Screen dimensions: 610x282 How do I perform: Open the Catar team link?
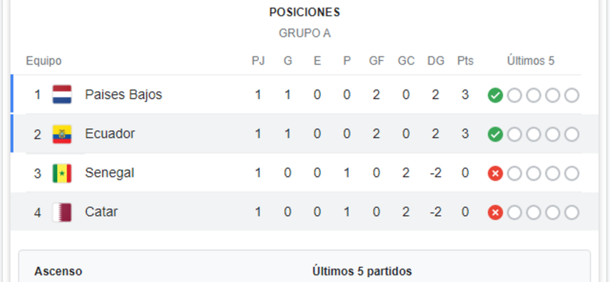(101, 212)
